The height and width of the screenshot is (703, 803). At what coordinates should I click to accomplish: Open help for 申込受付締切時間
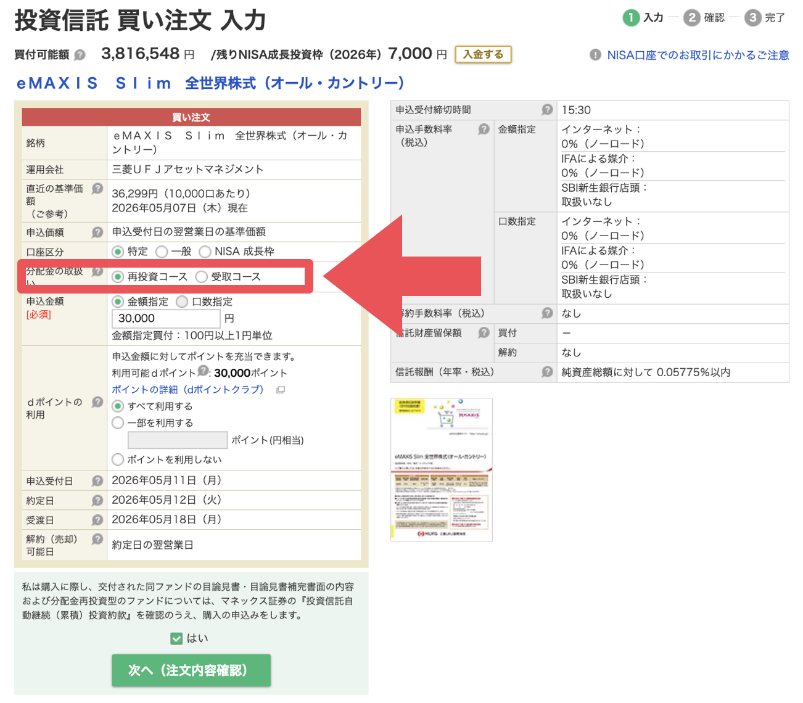tap(547, 110)
